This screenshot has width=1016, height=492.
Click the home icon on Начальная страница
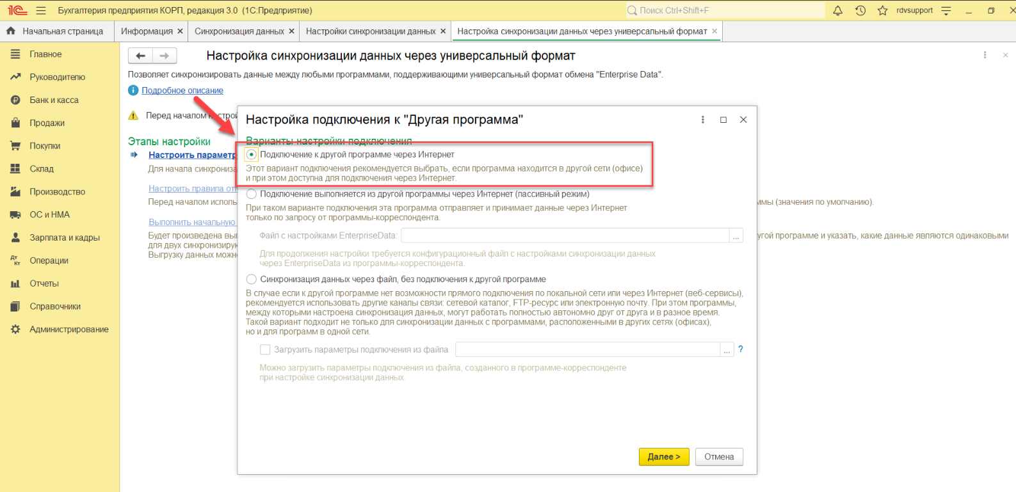tap(11, 31)
